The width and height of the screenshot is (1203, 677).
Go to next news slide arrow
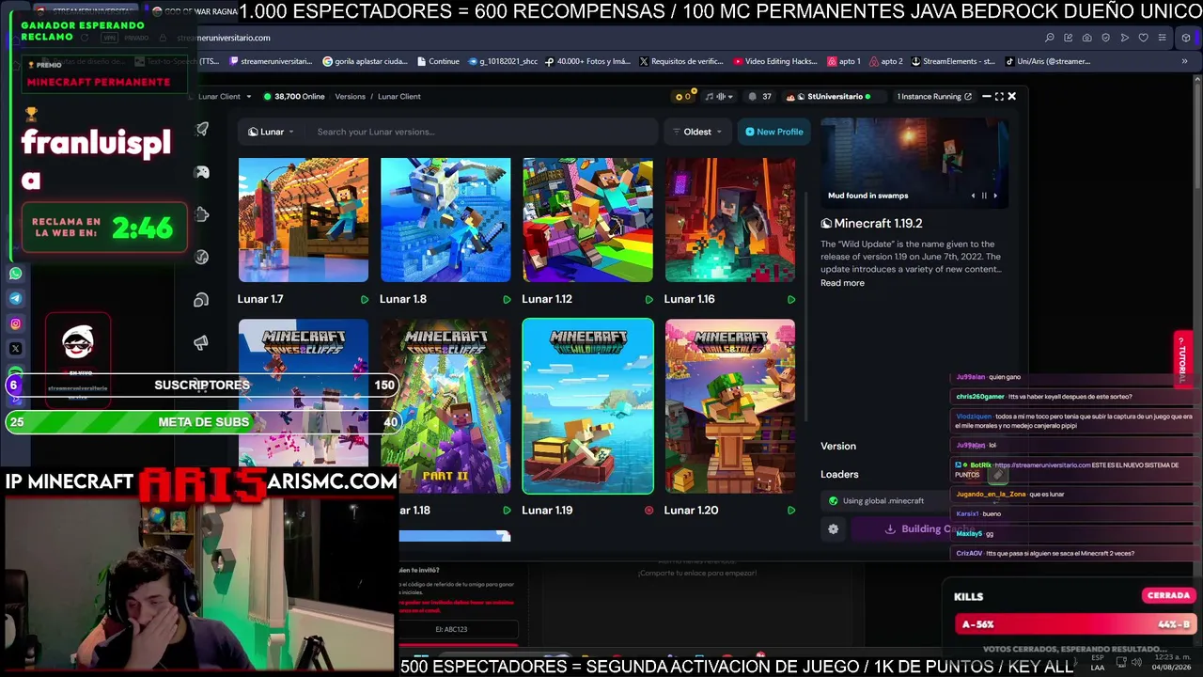coord(995,196)
